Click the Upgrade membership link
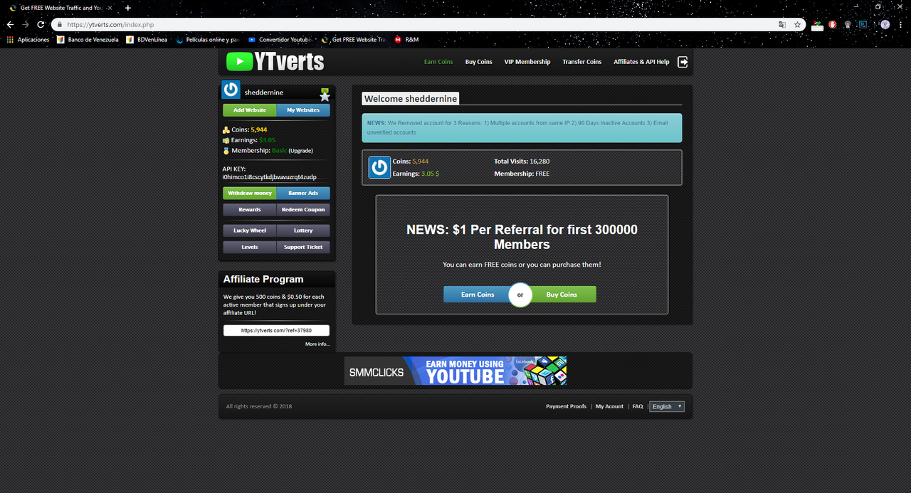The image size is (911, 493). point(300,151)
